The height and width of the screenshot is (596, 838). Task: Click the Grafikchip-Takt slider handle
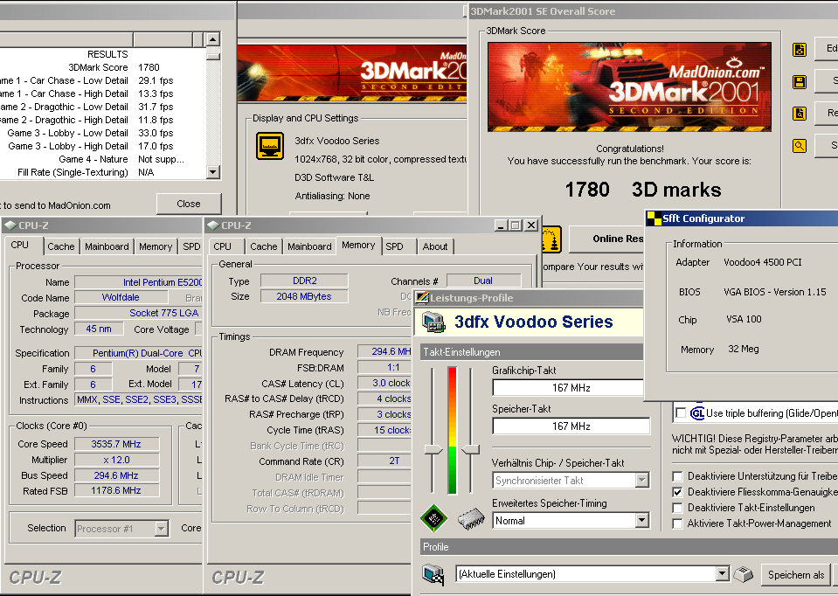pyautogui.click(x=433, y=449)
